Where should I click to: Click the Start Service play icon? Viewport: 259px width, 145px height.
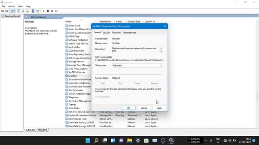coord(44,11)
